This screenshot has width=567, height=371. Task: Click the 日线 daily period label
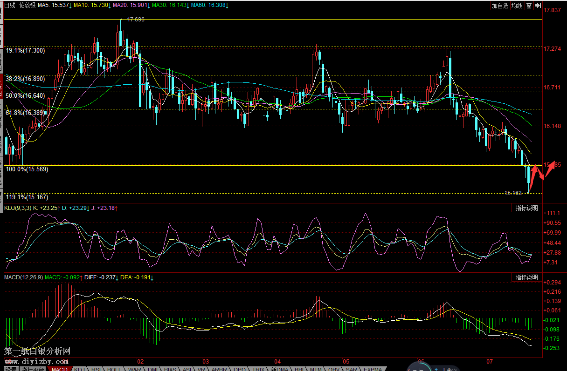click(x=10, y=6)
